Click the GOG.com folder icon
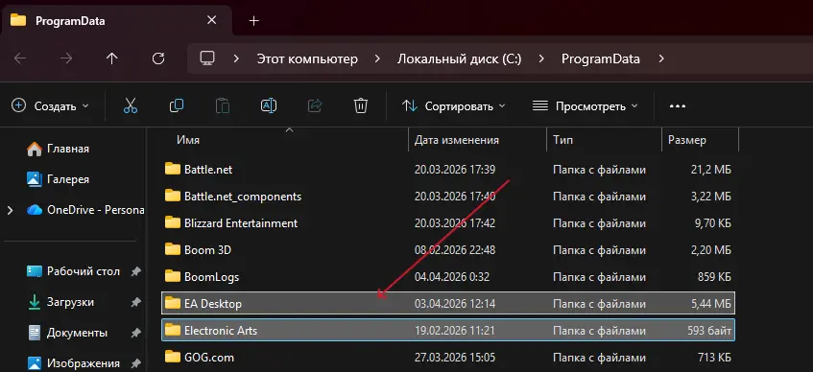 click(x=173, y=357)
